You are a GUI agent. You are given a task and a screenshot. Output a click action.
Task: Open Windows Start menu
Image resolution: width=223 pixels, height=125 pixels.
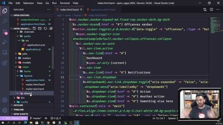click(x=3, y=123)
